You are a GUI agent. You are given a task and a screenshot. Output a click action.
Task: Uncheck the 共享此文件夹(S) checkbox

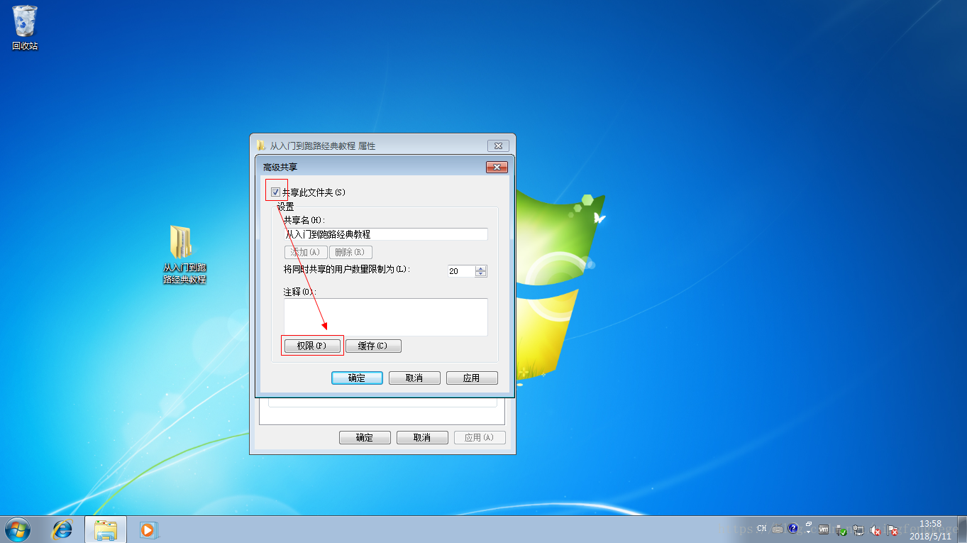(x=276, y=192)
